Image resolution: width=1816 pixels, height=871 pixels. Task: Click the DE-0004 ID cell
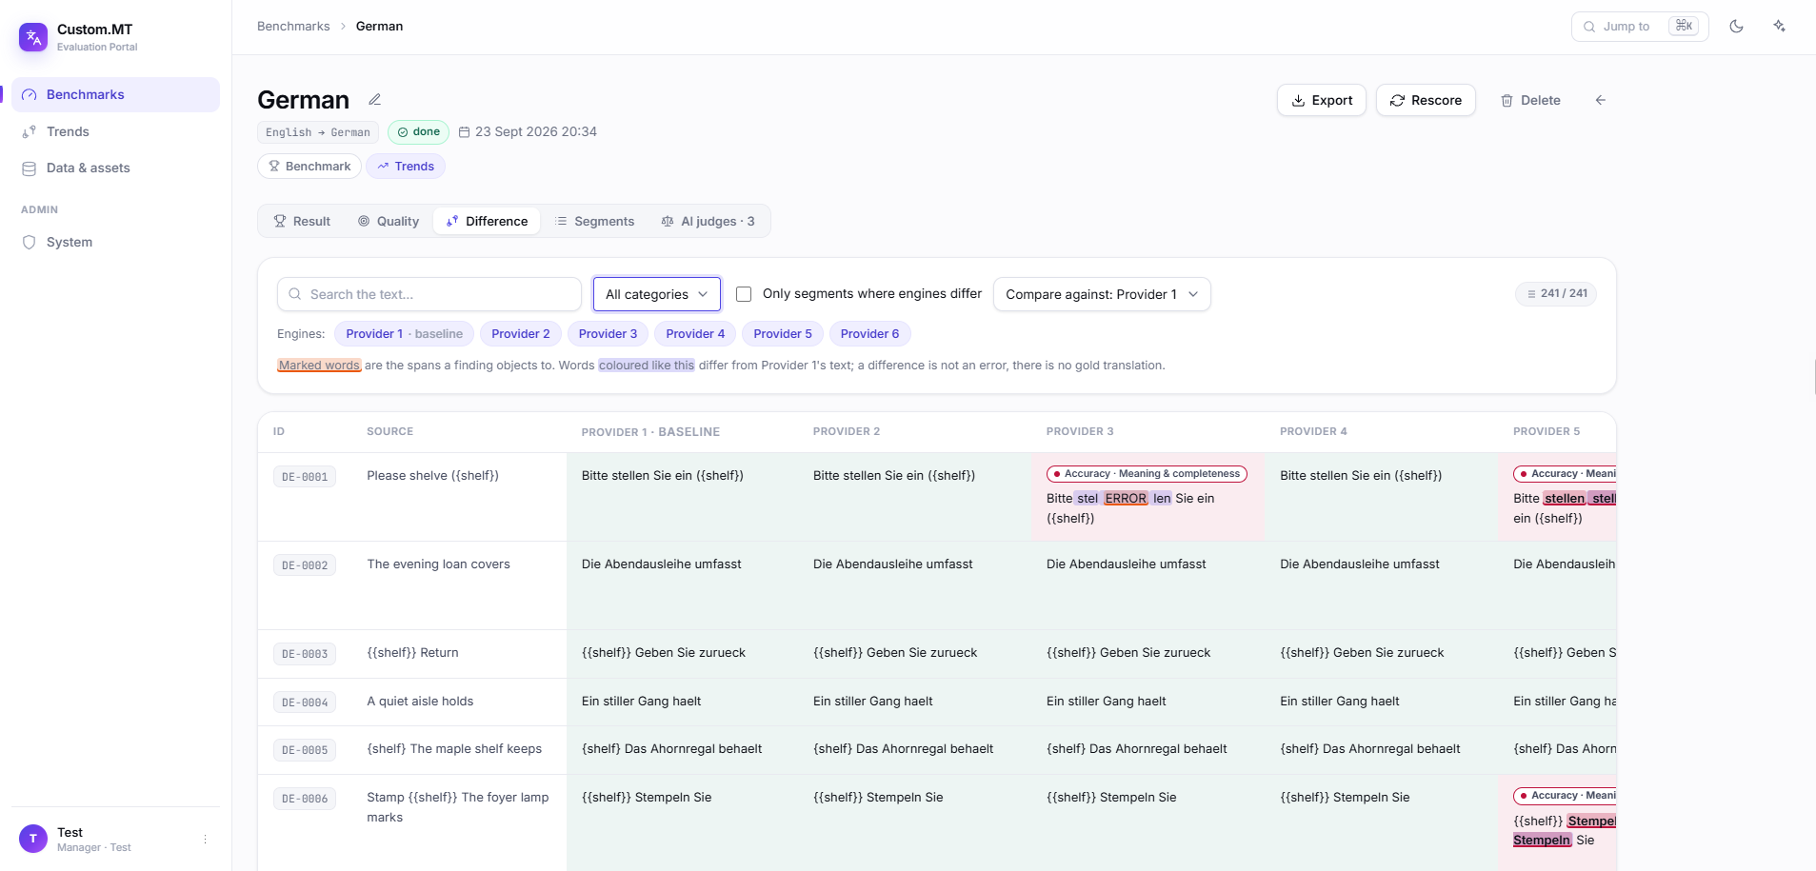[x=305, y=703]
